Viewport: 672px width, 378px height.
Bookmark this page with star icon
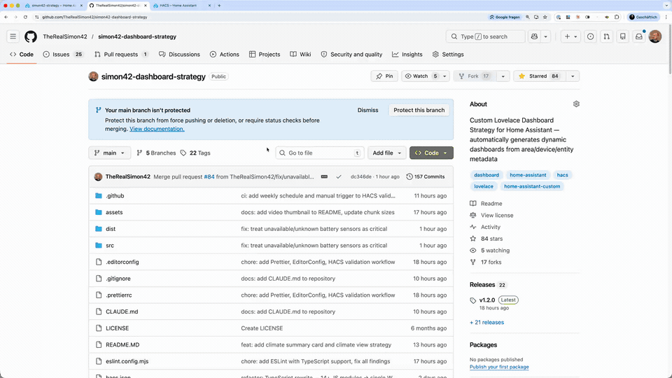545,17
